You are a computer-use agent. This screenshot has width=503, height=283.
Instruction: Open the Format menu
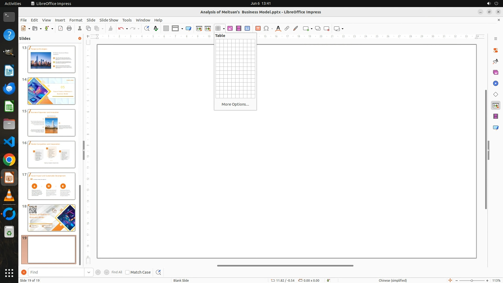point(76,20)
